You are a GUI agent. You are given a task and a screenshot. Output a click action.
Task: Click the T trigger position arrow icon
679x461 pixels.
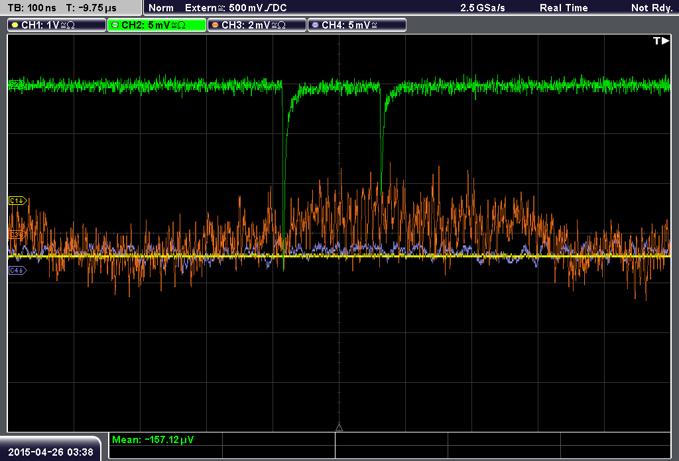click(x=661, y=40)
